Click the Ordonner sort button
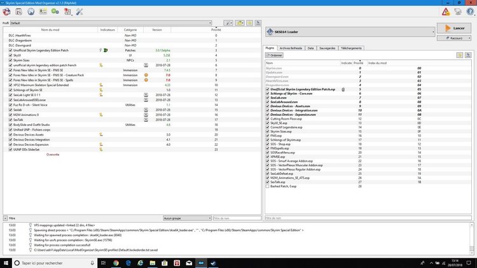 coord(274,55)
